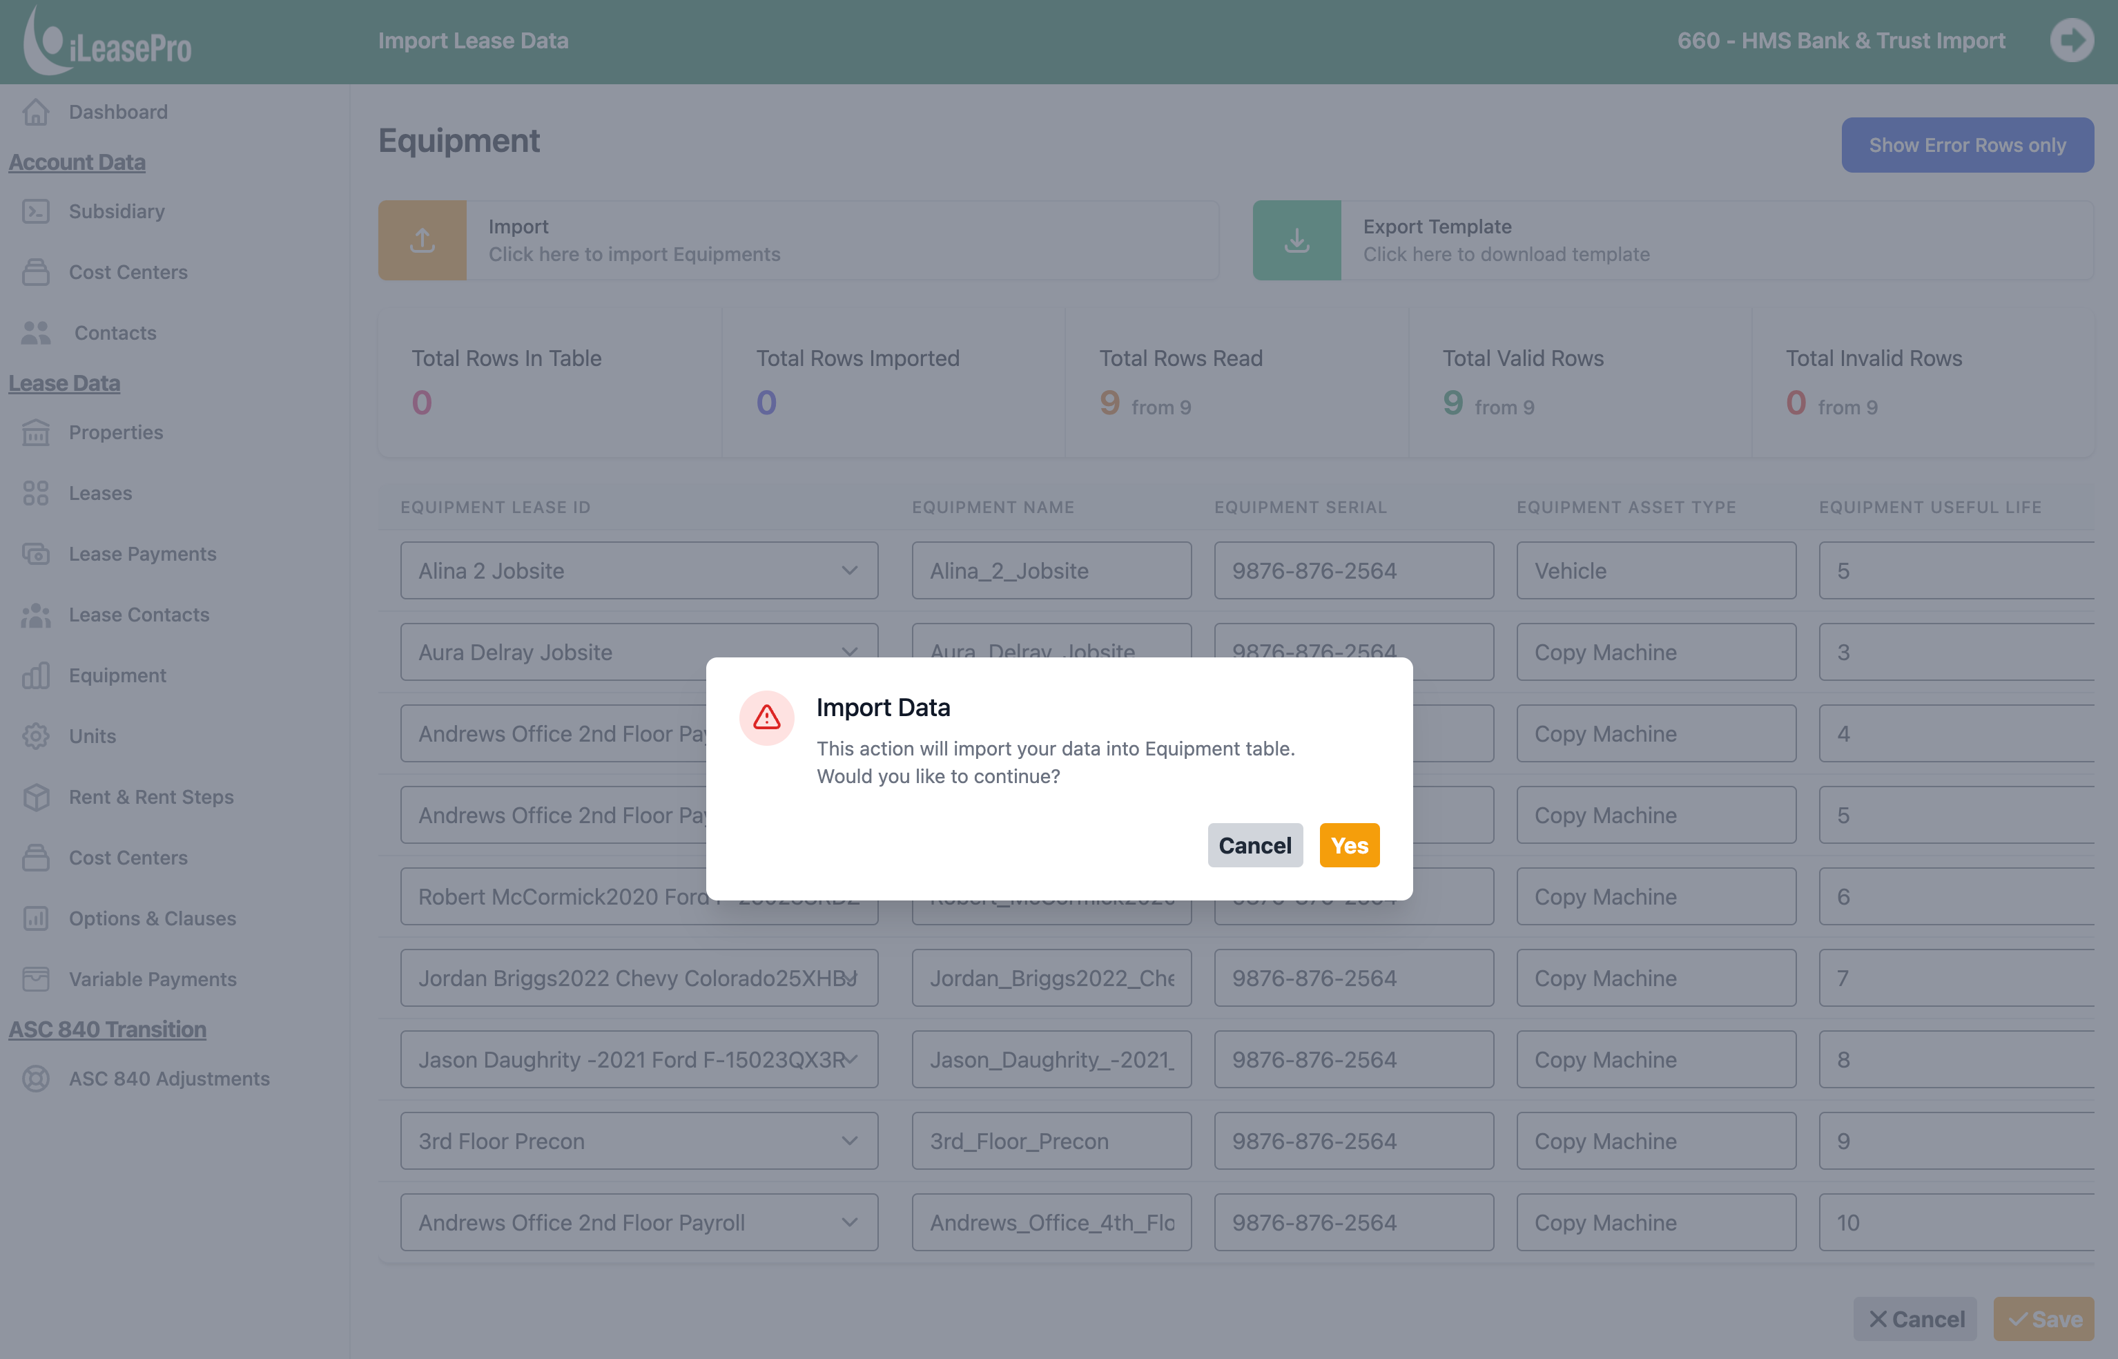Image resolution: width=2118 pixels, height=1359 pixels.
Task: Click the bottom Cancel button beside Save
Action: click(1915, 1319)
